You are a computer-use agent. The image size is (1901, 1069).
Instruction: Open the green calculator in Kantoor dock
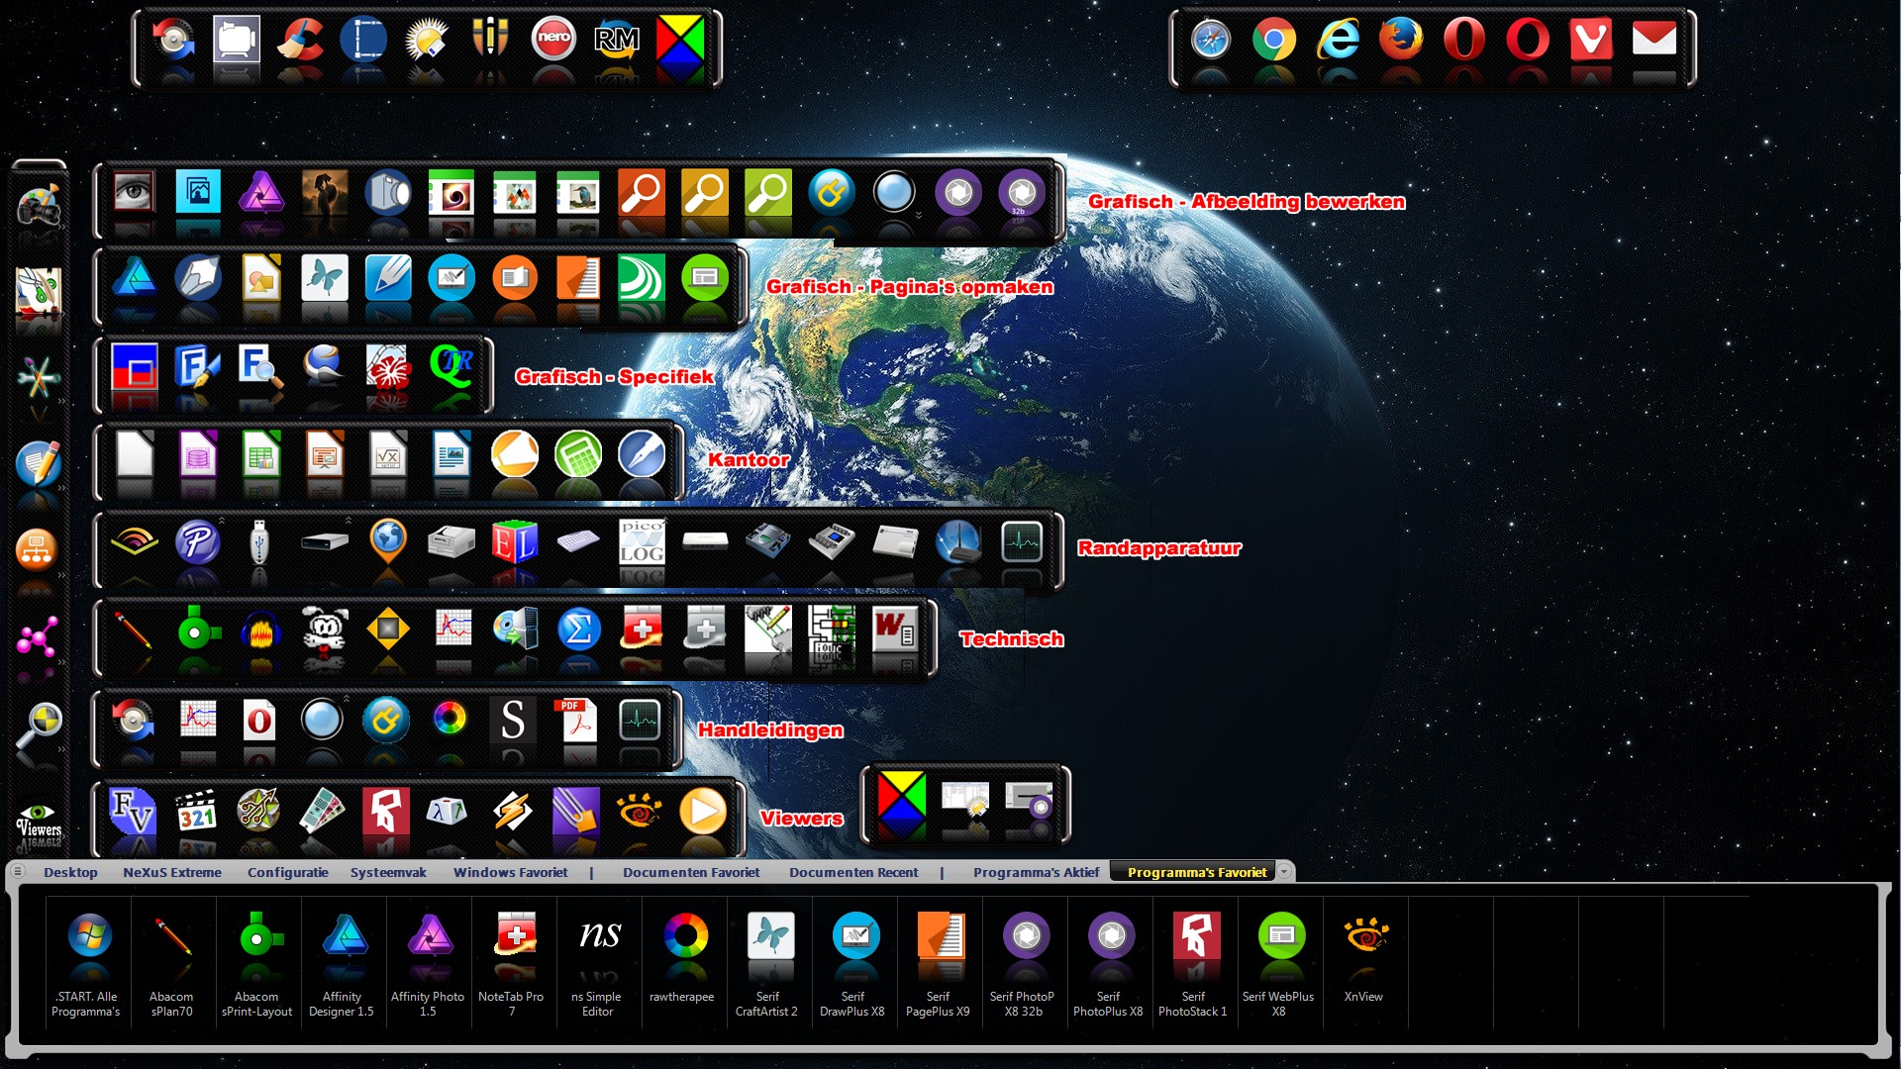click(x=578, y=455)
